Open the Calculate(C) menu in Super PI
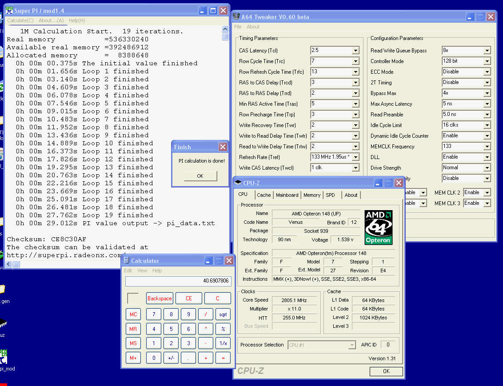The height and width of the screenshot is (386, 503). point(20,20)
